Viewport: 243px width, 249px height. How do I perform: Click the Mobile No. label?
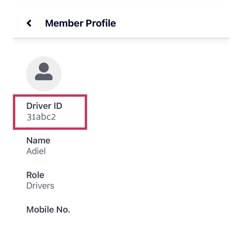(x=48, y=209)
